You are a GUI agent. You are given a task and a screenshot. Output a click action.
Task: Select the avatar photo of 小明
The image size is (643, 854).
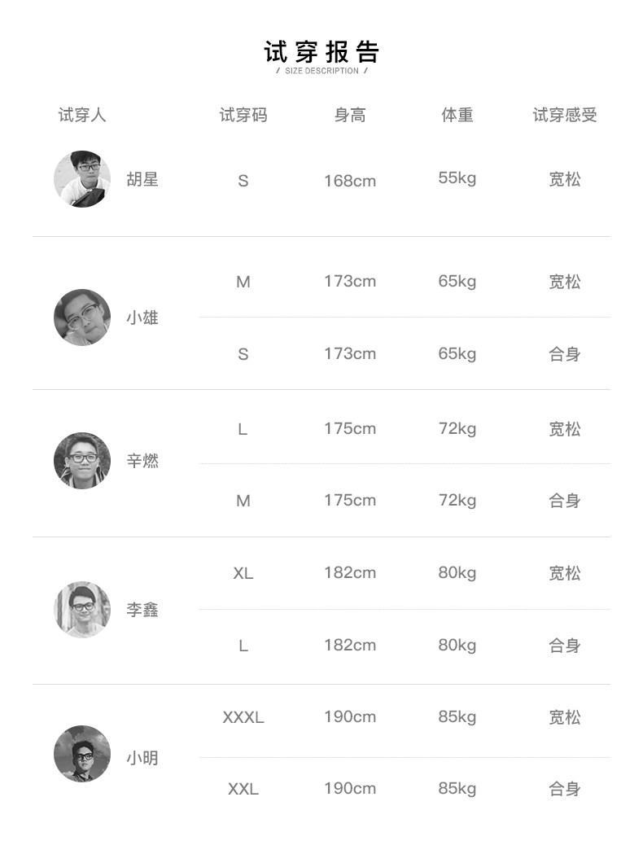click(82, 754)
